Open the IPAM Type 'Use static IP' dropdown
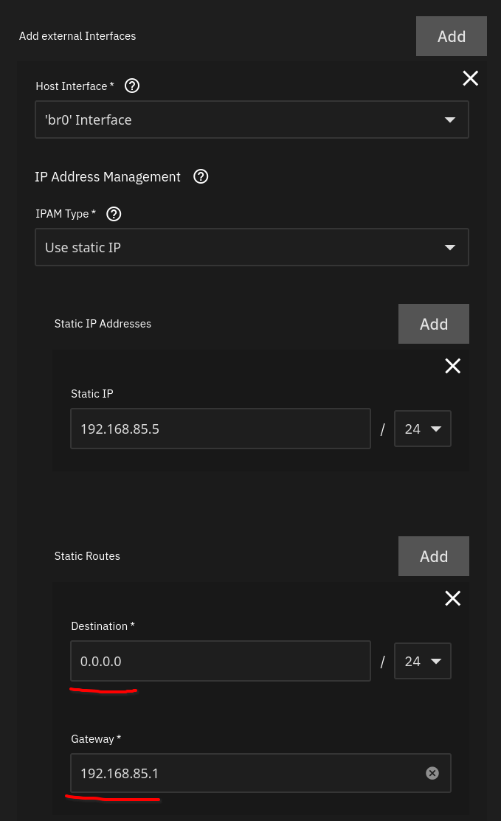The height and width of the screenshot is (821, 501). (252, 247)
